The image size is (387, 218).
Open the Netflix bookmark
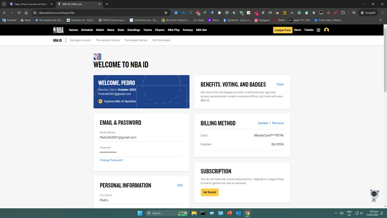[x=279, y=20]
